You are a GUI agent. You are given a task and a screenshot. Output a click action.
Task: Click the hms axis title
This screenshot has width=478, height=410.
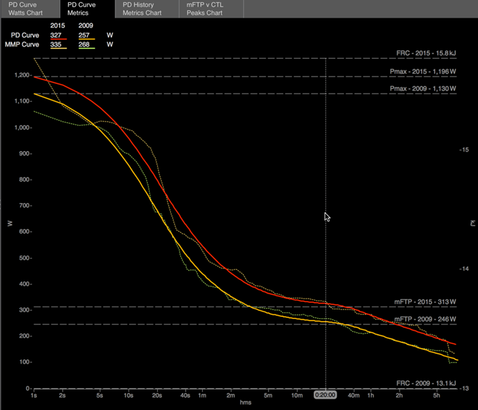click(245, 402)
